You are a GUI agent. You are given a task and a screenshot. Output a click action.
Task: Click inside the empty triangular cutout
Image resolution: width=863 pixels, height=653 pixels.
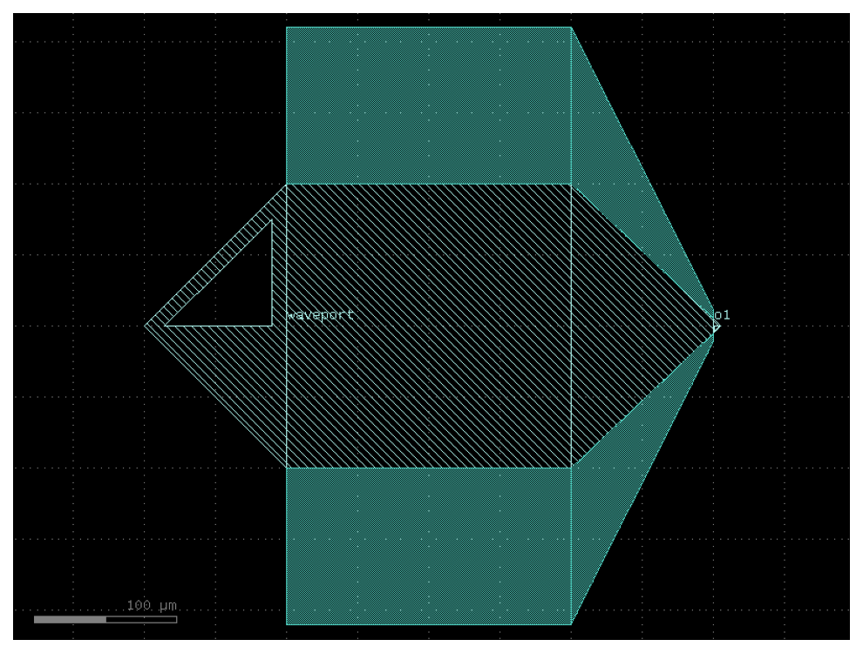point(242,297)
